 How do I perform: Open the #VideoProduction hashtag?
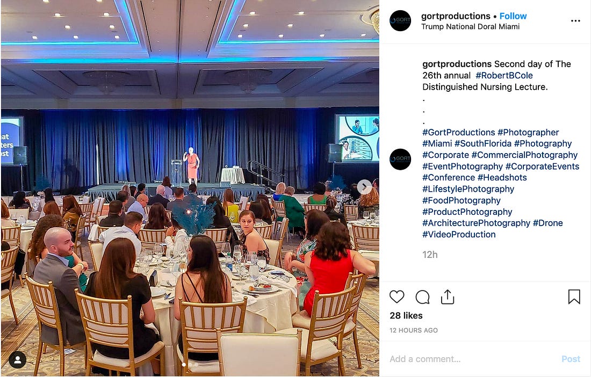coord(459,235)
